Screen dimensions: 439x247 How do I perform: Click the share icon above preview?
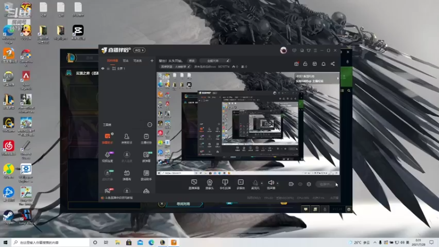(333, 64)
